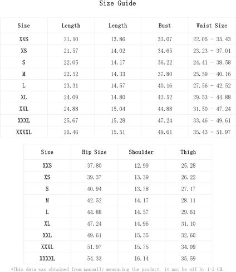Screen dimensions: 236x272
Task: Click hip value 44.88 for size L
Action: pyautogui.click(x=94, y=212)
